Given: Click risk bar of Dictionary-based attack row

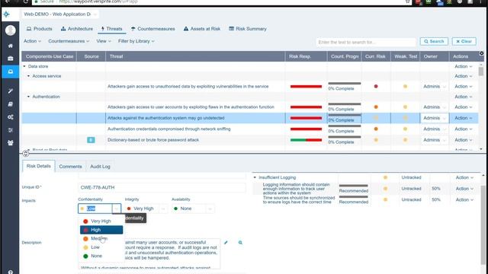Looking at the screenshot, I should tap(306, 140).
